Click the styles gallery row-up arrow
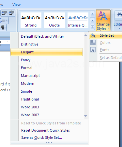 tap(92, 14)
